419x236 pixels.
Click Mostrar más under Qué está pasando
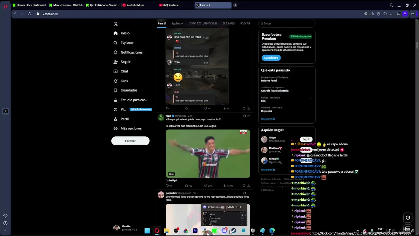(268, 119)
